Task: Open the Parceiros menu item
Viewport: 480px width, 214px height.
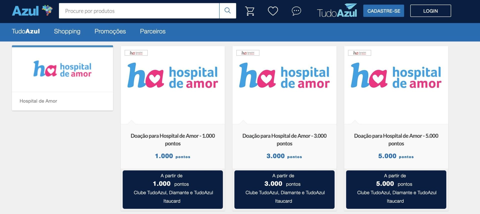Action: pos(153,31)
